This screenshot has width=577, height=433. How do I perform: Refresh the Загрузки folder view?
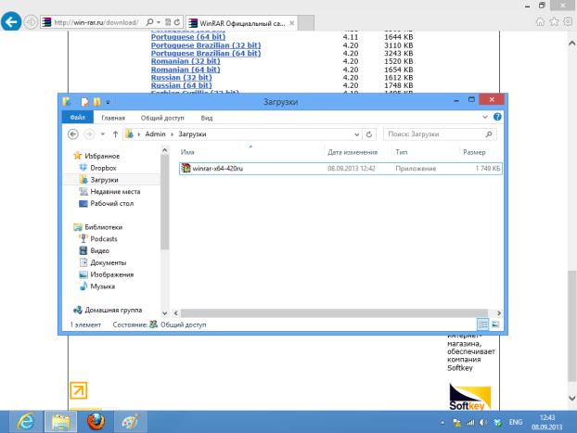click(x=369, y=134)
